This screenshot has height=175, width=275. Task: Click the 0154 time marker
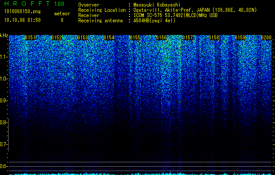click(109, 38)
